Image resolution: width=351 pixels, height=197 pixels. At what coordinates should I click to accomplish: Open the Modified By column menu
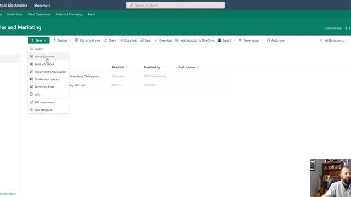[154, 67]
